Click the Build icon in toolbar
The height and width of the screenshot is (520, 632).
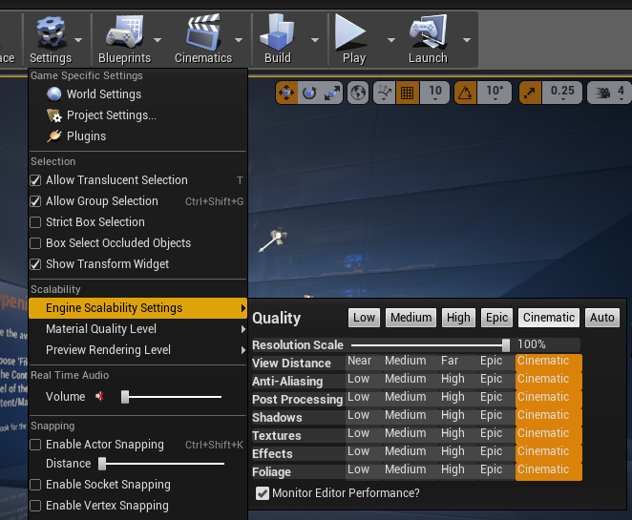coord(277,31)
